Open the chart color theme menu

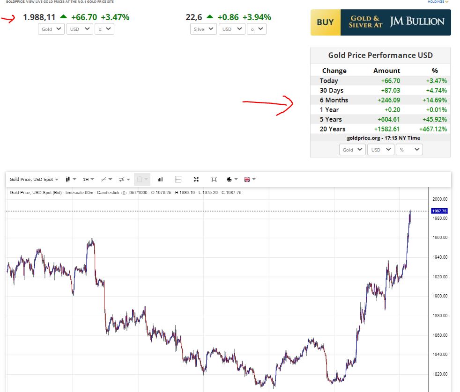coord(231,179)
